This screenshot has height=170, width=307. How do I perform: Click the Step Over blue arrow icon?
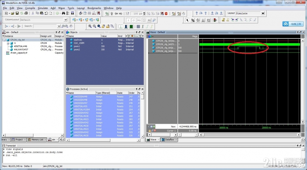(x=201, y=13)
